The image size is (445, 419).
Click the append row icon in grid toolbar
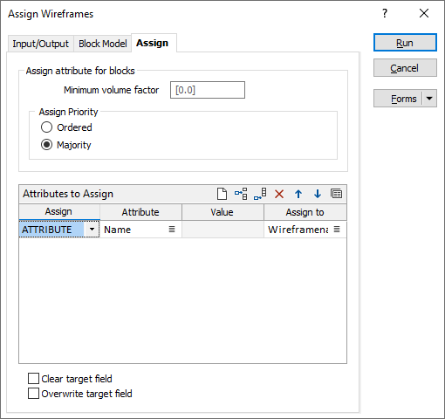click(x=260, y=194)
